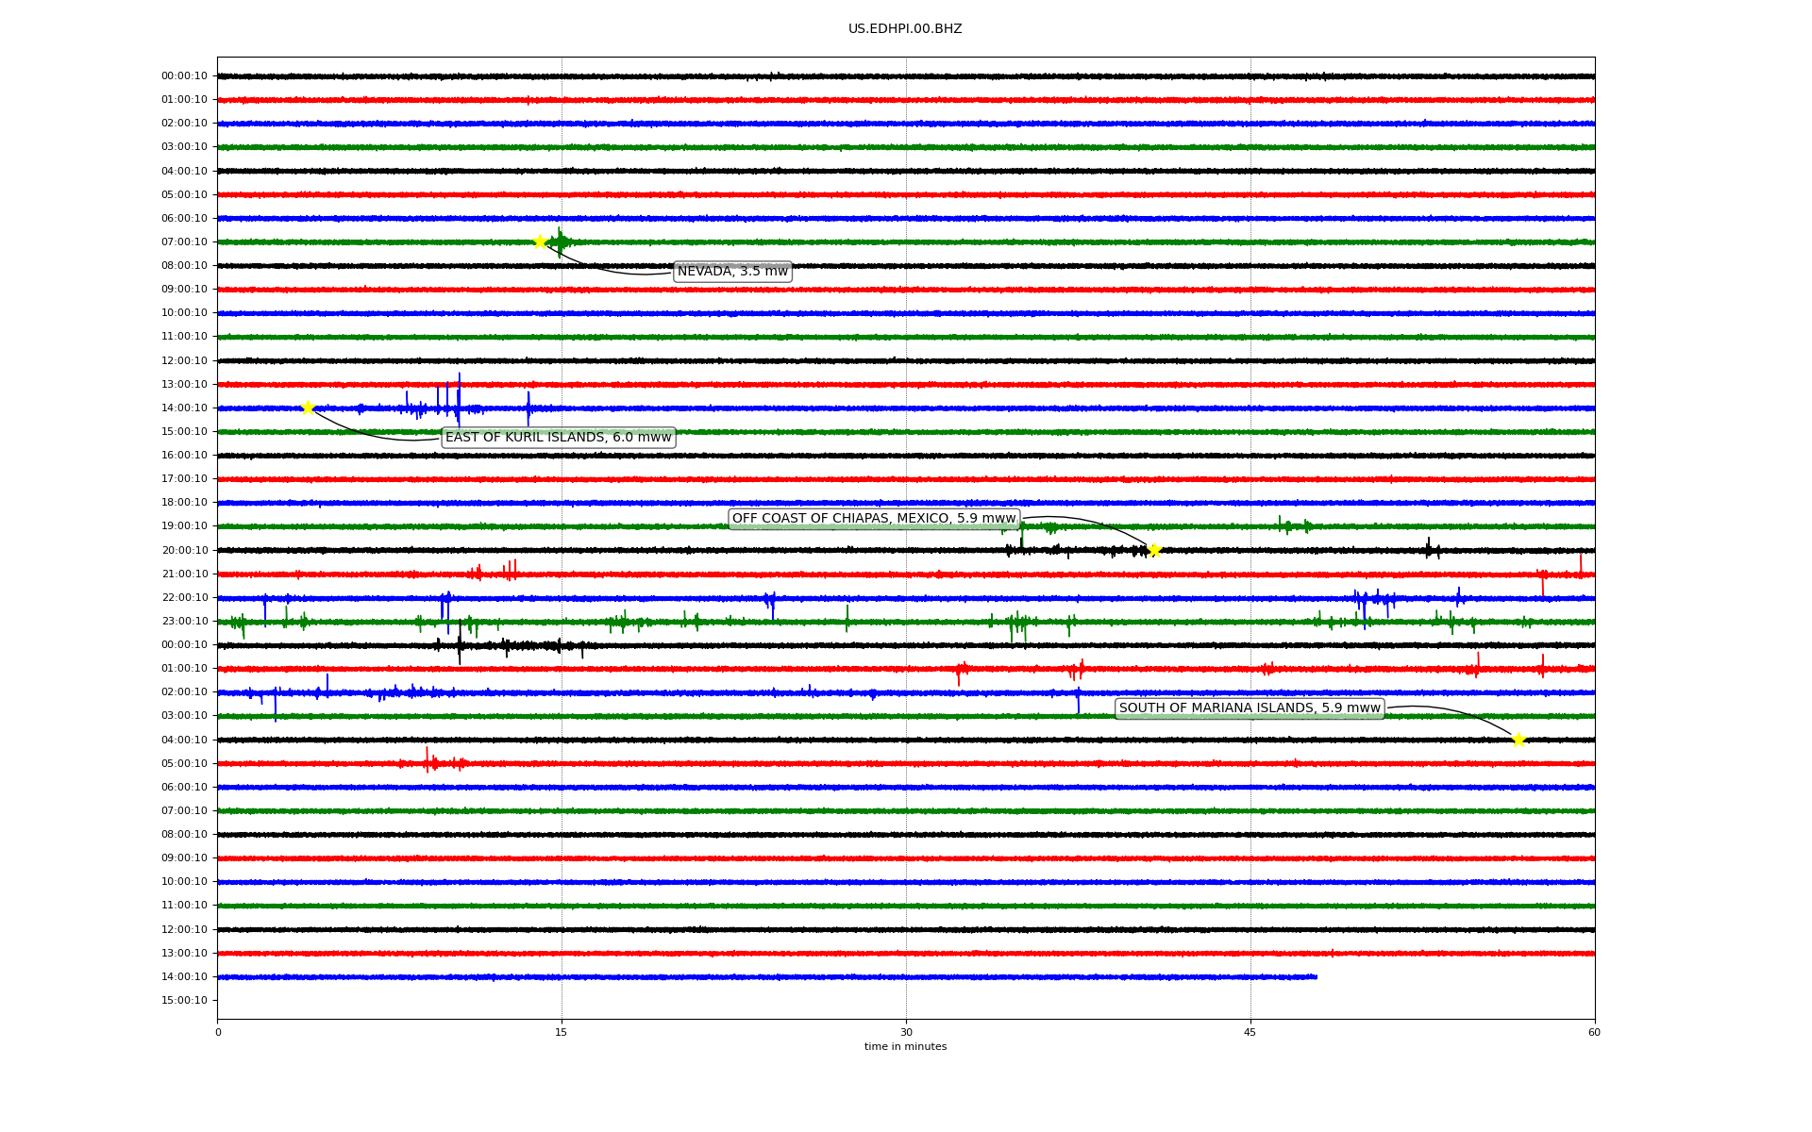Click the 06:00:10 label of the first blue trace
Screen dimensions: 1812x1132
184,219
